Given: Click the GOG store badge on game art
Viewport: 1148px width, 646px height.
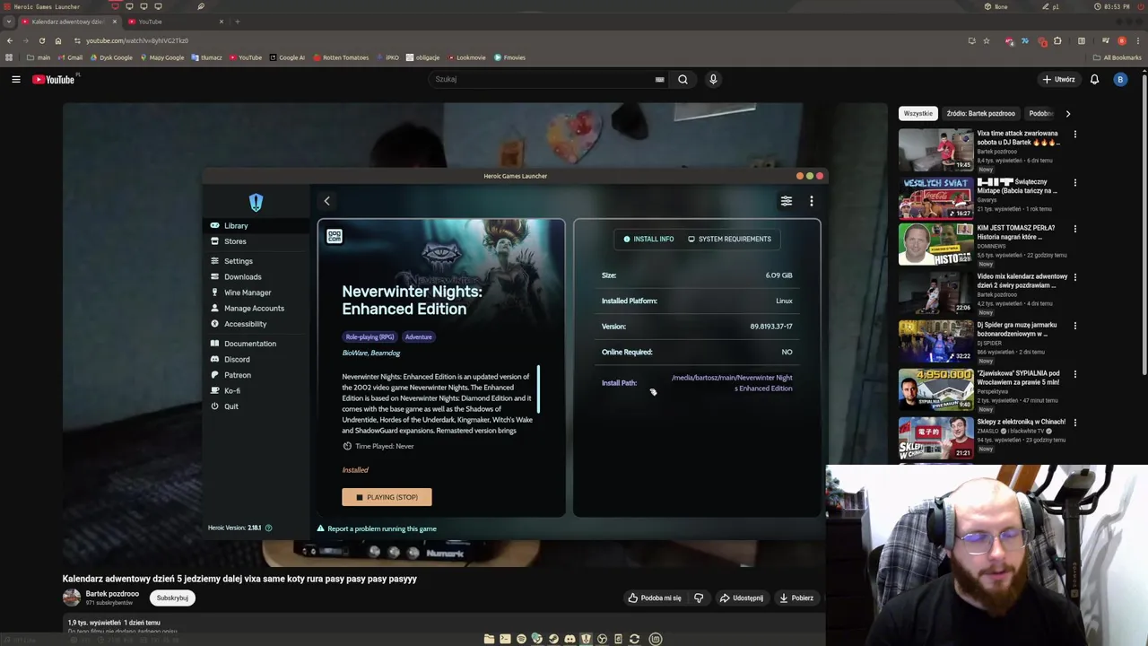Looking at the screenshot, I should (x=335, y=236).
